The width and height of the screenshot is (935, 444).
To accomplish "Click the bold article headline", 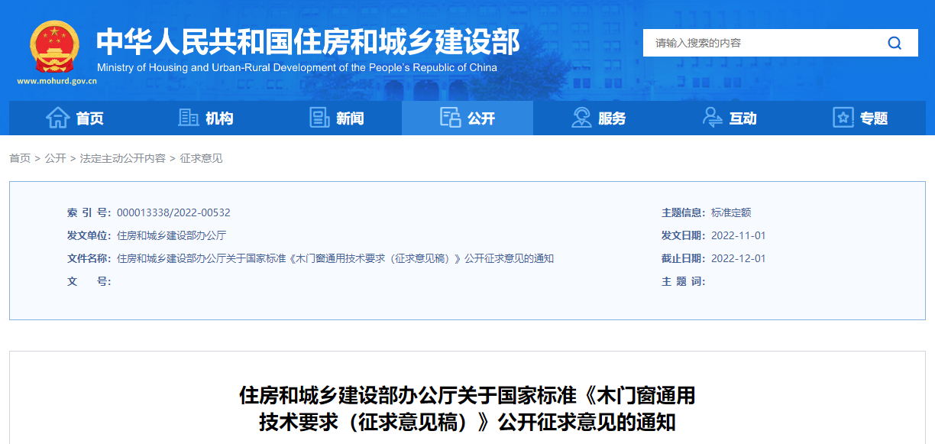I will click(467, 409).
